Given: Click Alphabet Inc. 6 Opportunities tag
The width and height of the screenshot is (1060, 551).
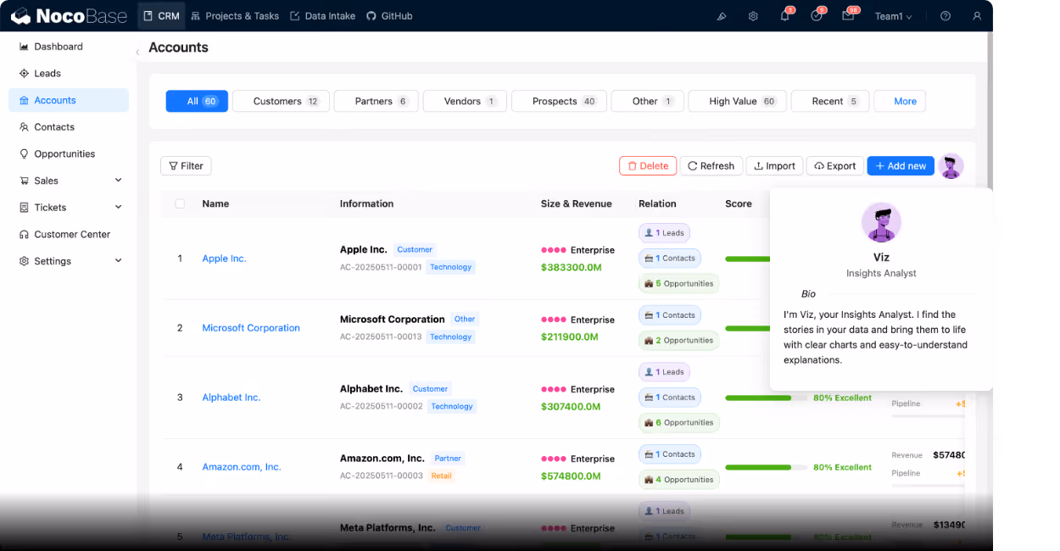Looking at the screenshot, I should click(x=678, y=423).
